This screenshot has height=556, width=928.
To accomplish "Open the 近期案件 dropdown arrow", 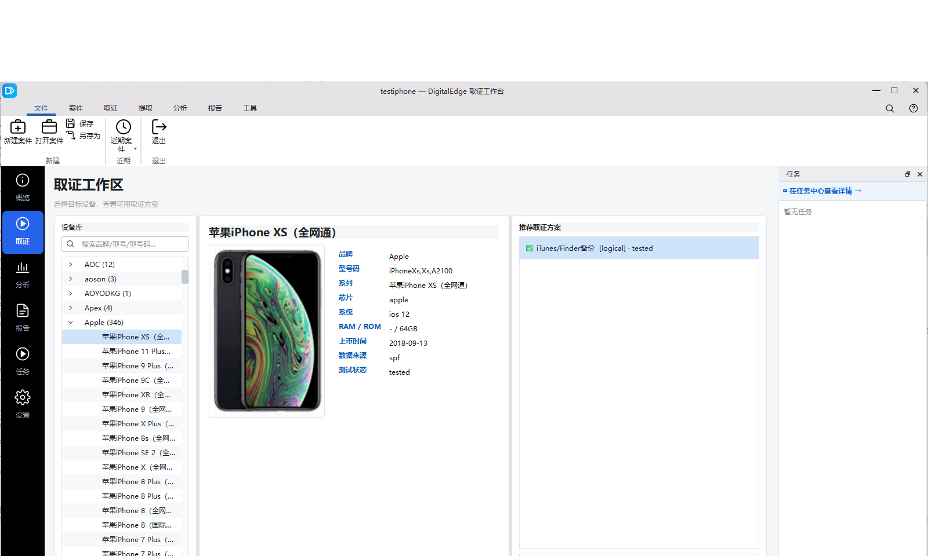I will [x=135, y=149].
